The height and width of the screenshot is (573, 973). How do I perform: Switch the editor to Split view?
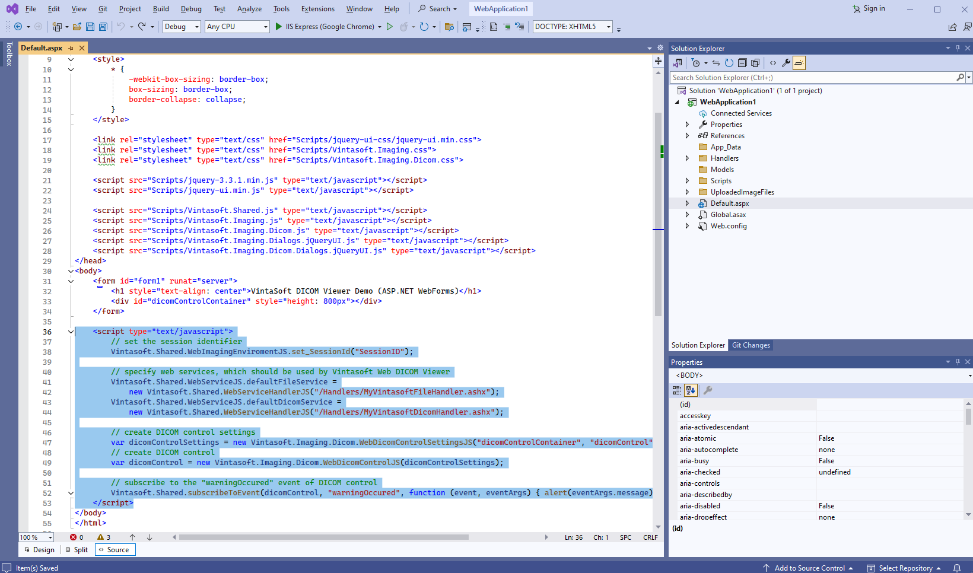click(77, 550)
